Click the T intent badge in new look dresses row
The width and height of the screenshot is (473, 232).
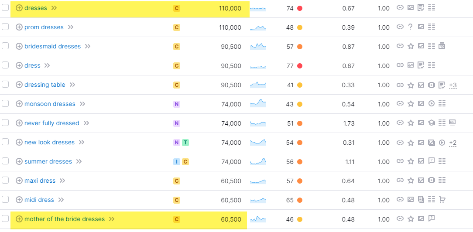(185, 143)
